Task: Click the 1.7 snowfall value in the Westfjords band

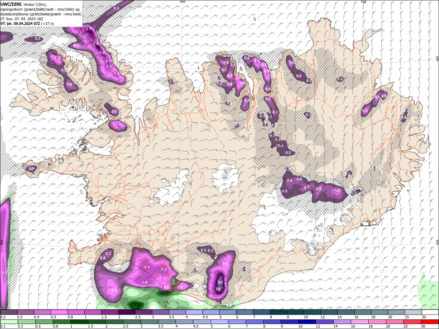Action: pyautogui.click(x=109, y=62)
